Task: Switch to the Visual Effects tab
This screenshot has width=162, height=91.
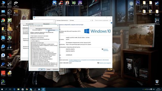Action: click(37, 30)
